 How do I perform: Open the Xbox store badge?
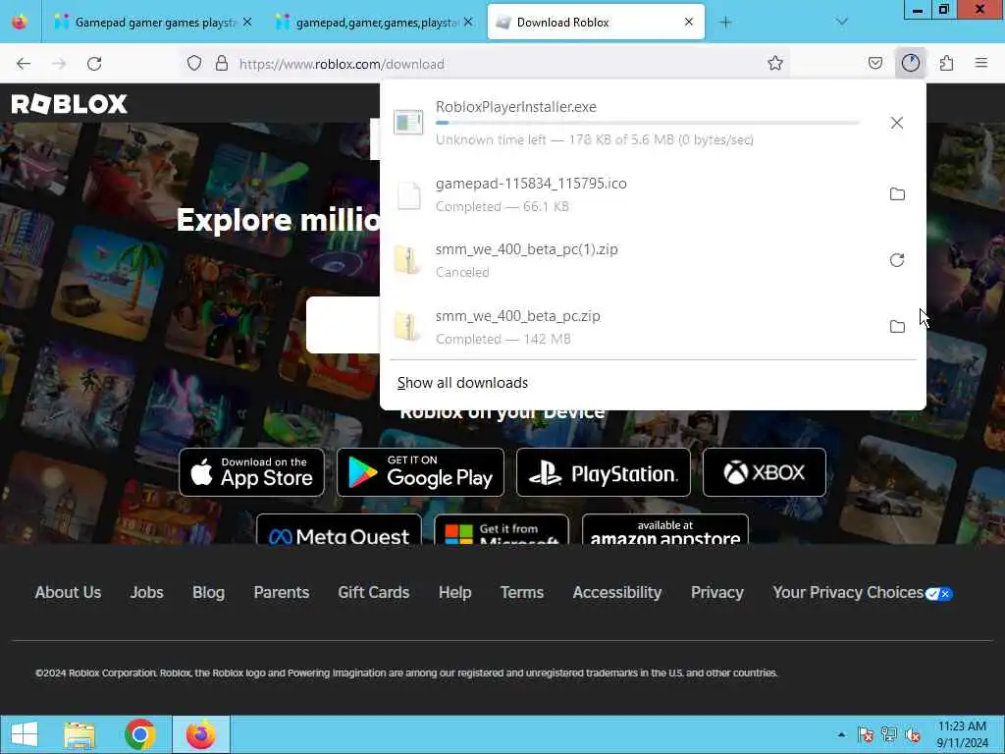tap(764, 472)
